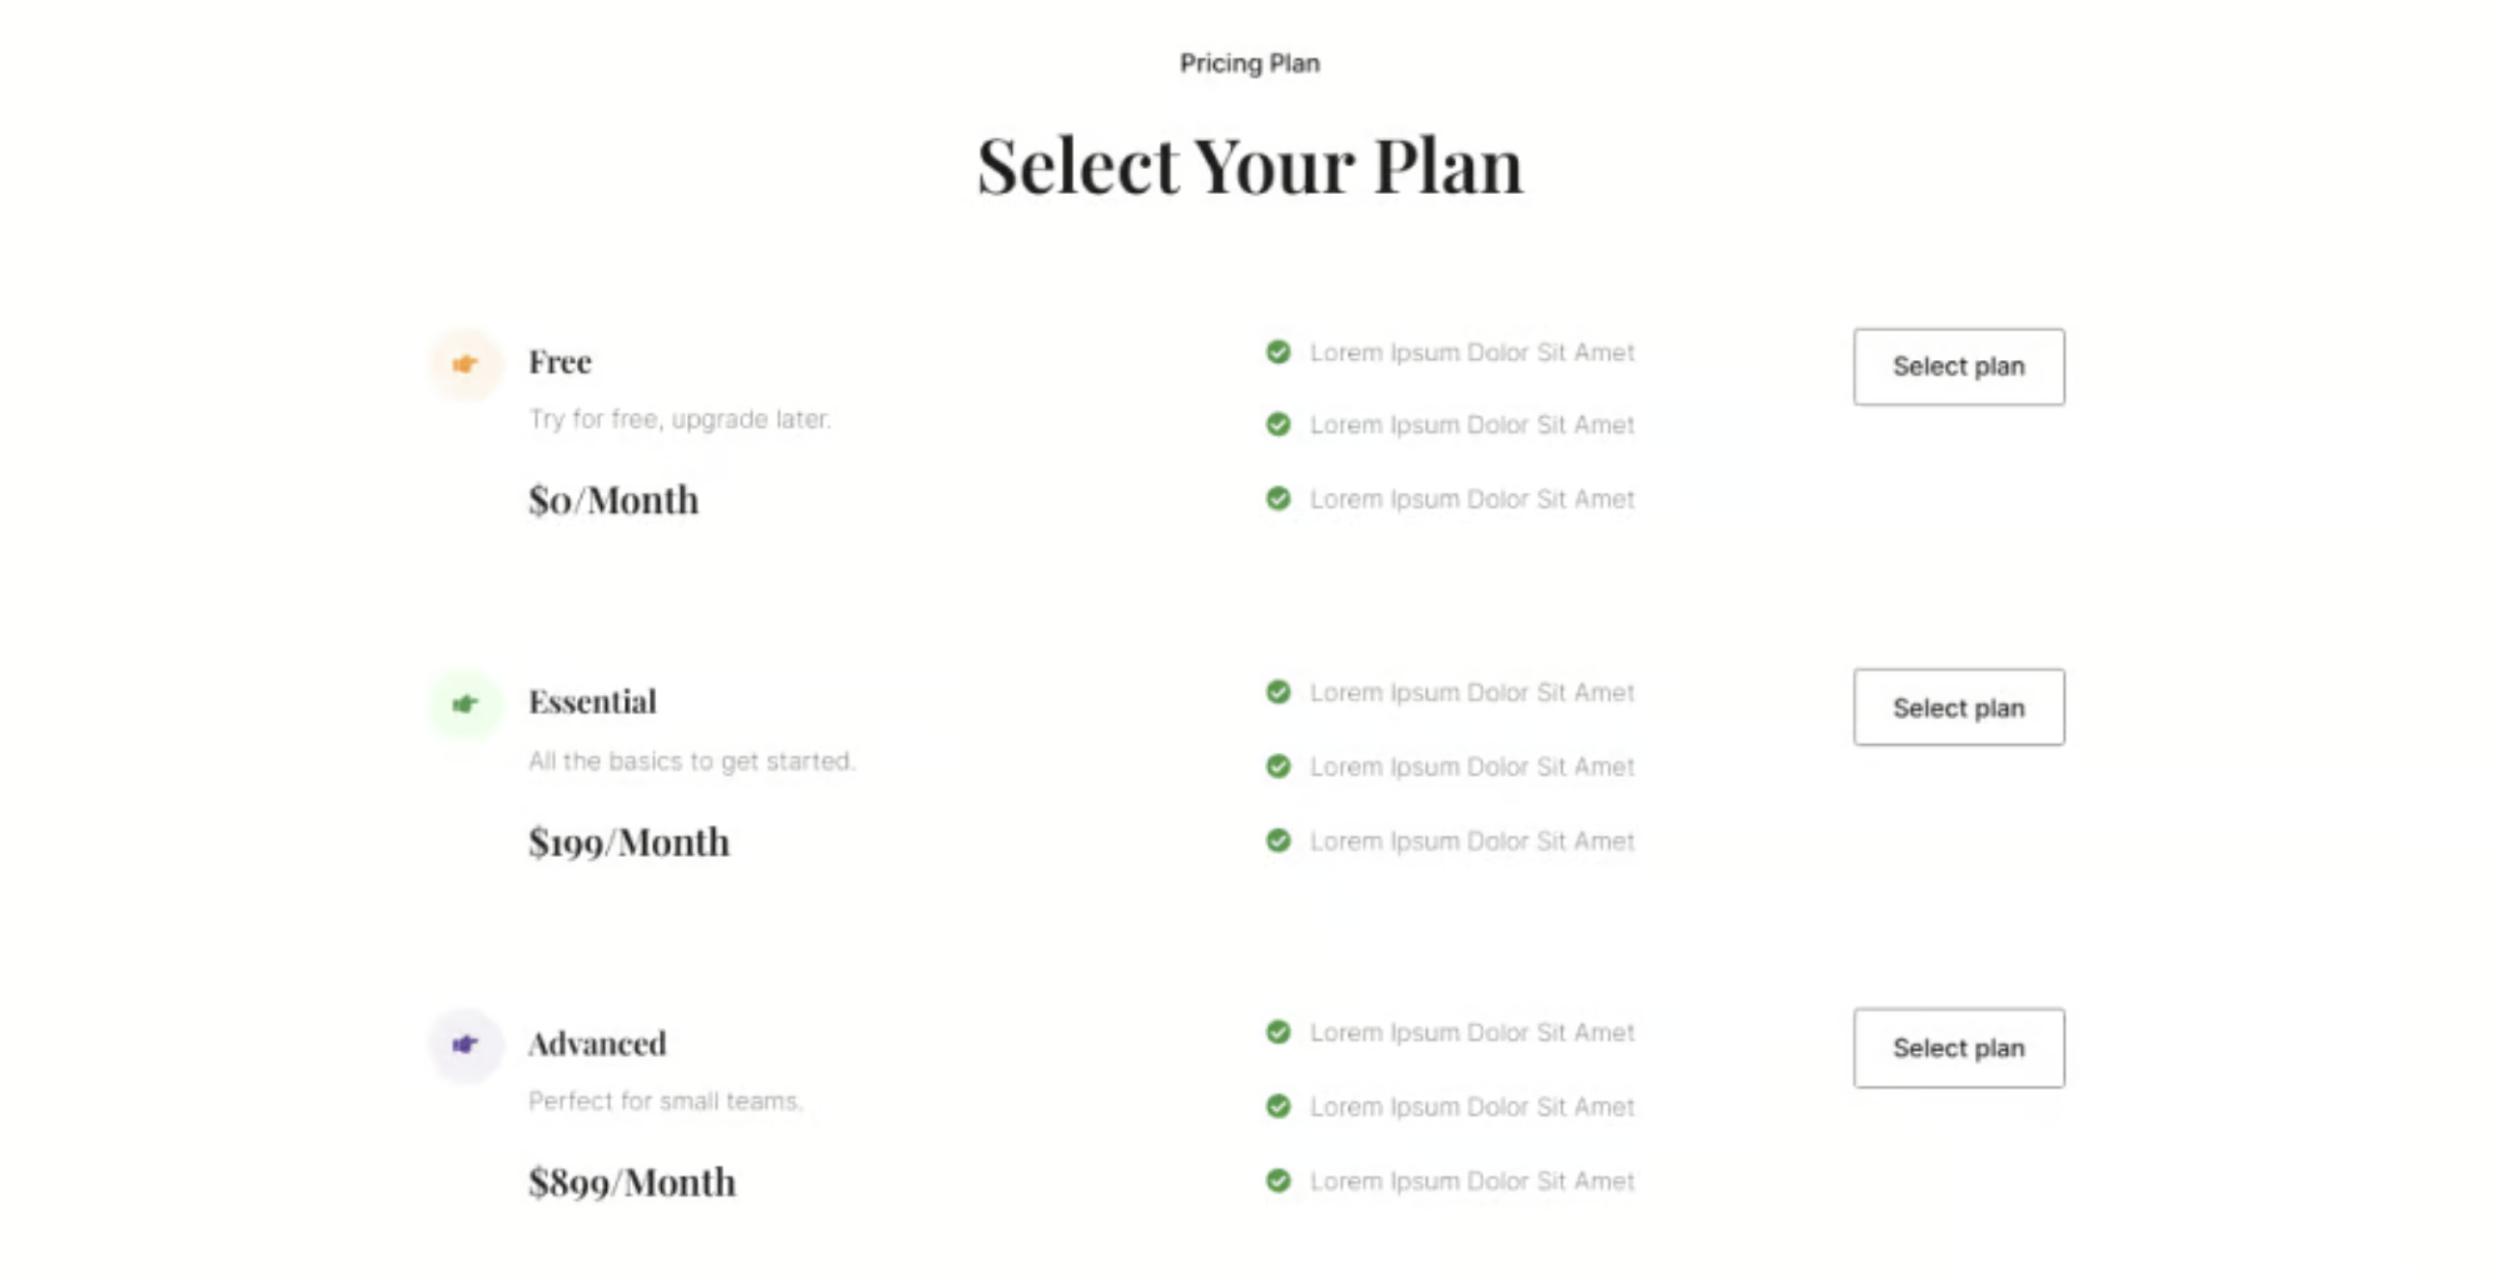Click third green checkmark in Essential plan
The height and width of the screenshot is (1274, 2501).
1278,840
